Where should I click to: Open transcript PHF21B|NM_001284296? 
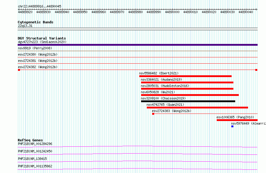(x=35, y=144)
